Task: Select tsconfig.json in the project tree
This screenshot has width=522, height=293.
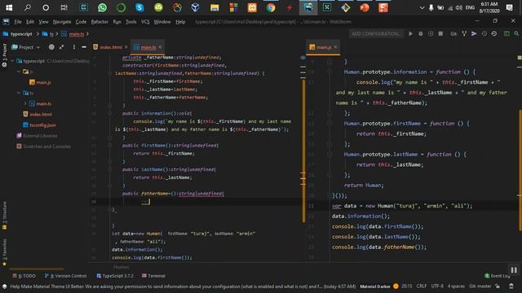Action: click(39, 125)
